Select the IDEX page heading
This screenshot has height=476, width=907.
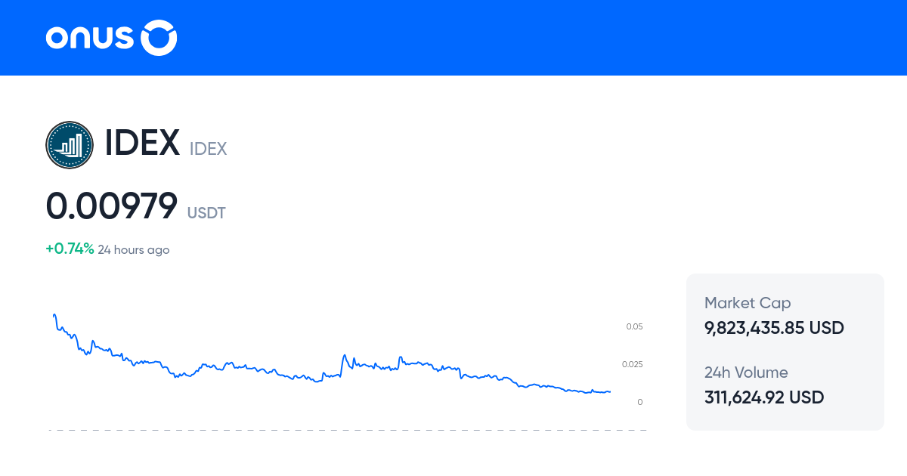click(141, 143)
